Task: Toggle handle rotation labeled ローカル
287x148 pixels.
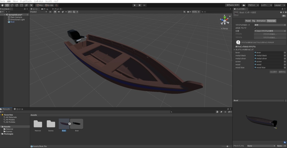Action: click(49, 5)
